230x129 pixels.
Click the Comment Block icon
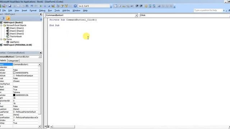[150, 6]
